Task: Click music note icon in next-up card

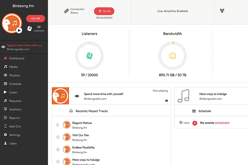Action: click(x=183, y=96)
